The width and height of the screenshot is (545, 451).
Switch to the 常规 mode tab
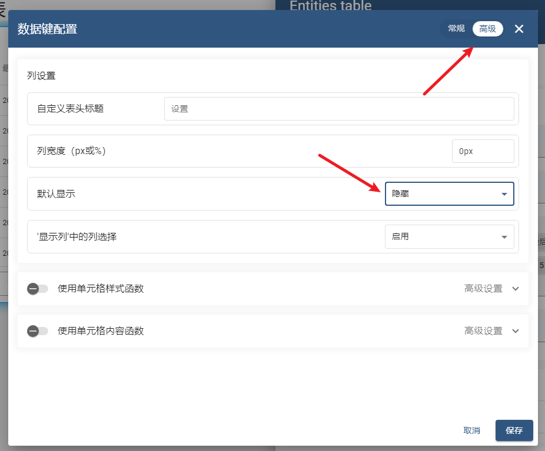tap(456, 28)
